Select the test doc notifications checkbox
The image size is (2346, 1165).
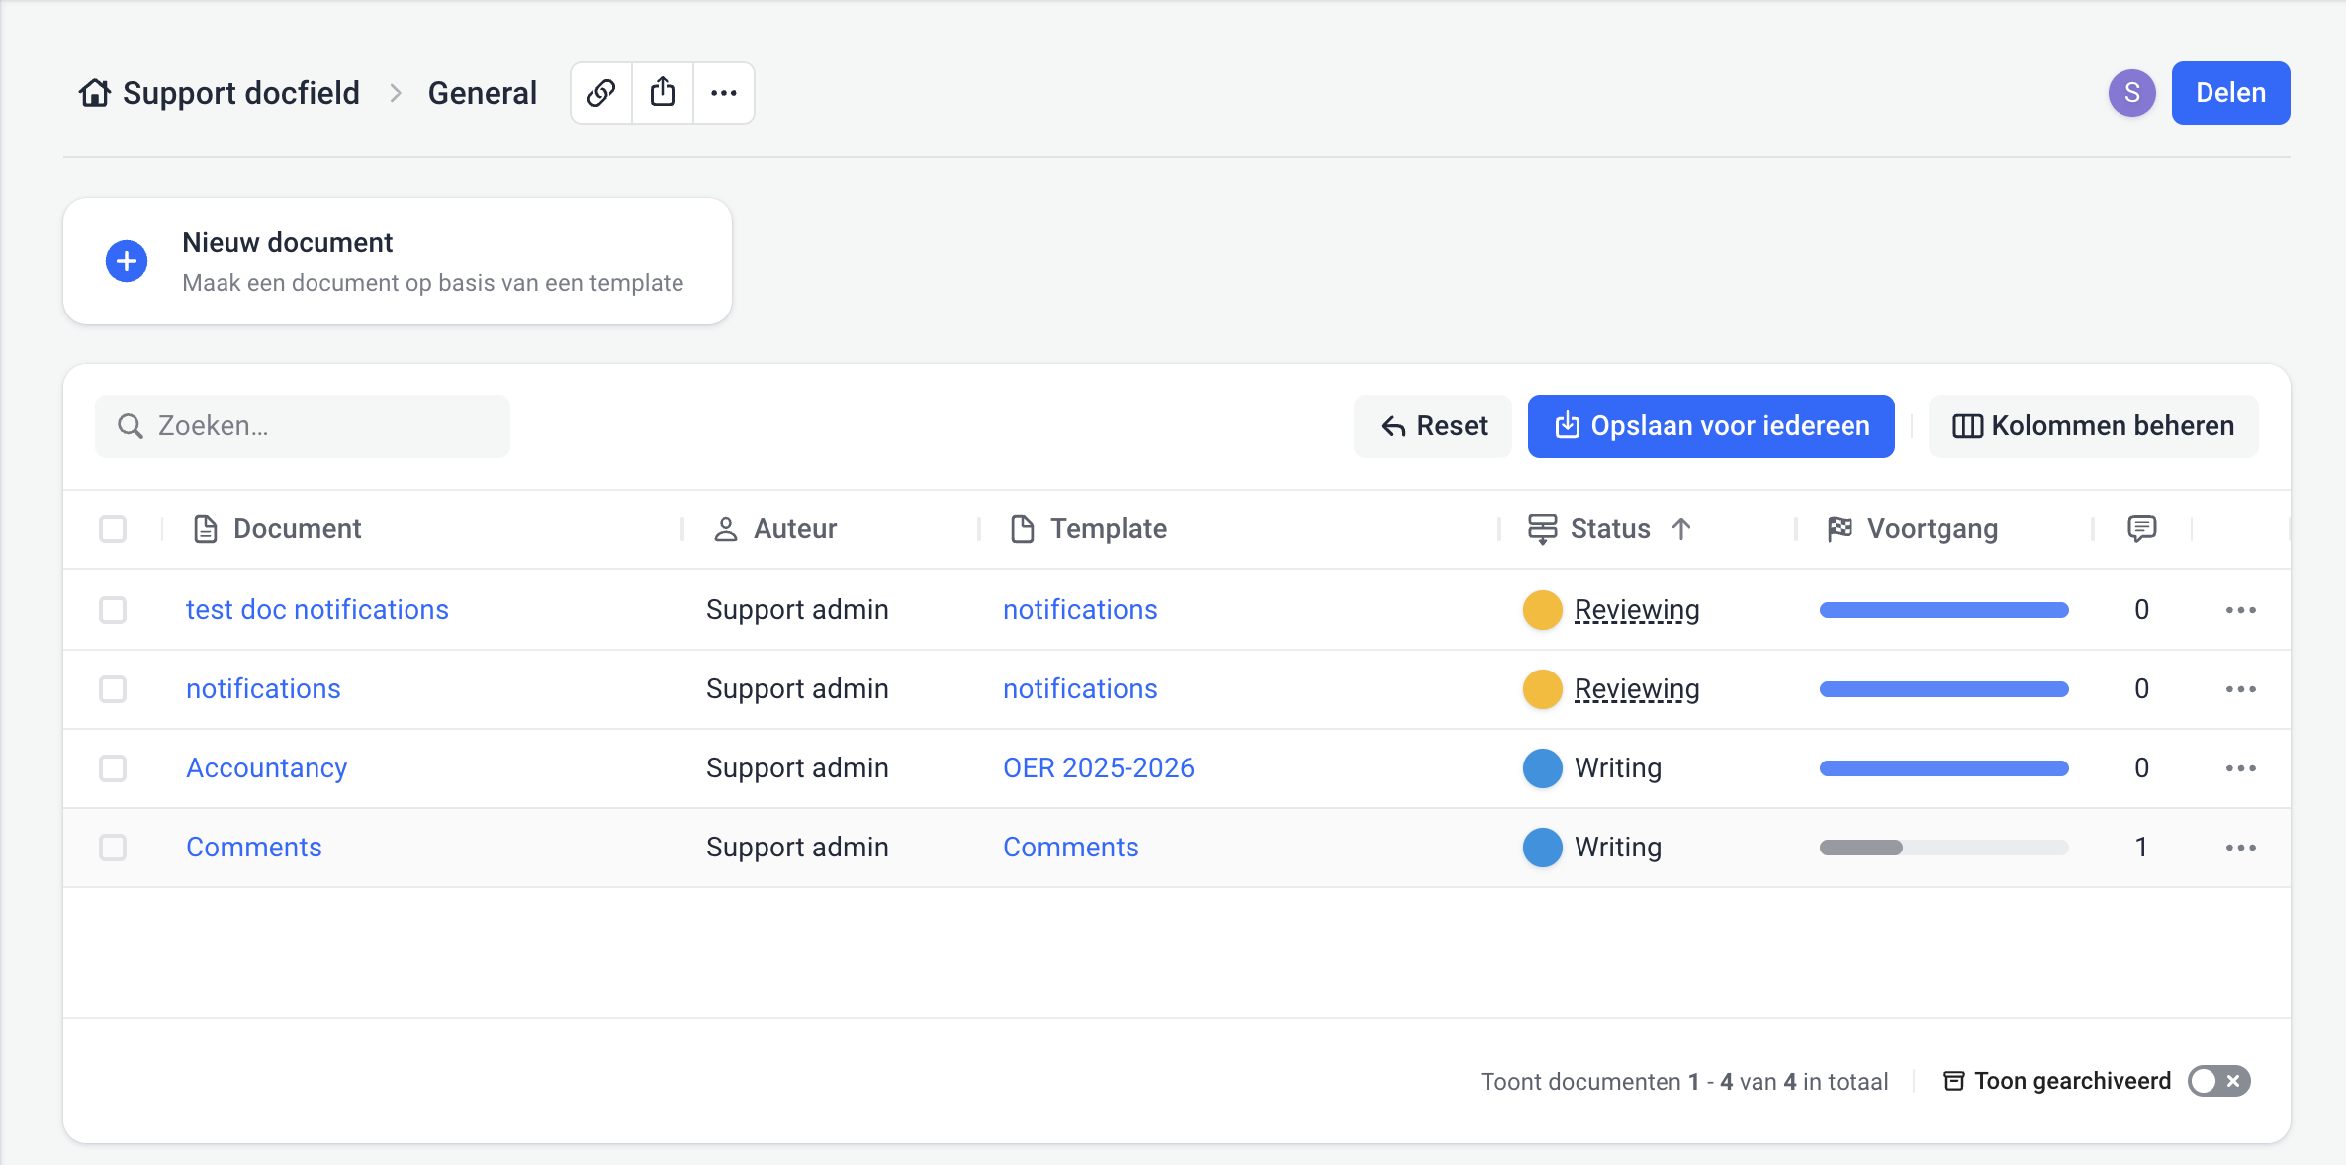[113, 610]
